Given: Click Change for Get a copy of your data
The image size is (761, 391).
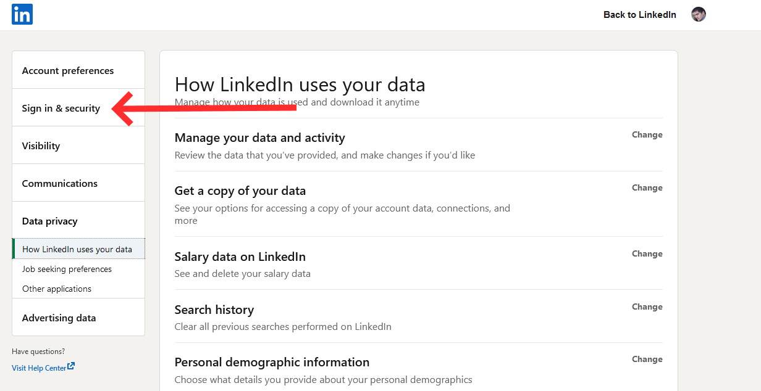Looking at the screenshot, I should click(647, 187).
